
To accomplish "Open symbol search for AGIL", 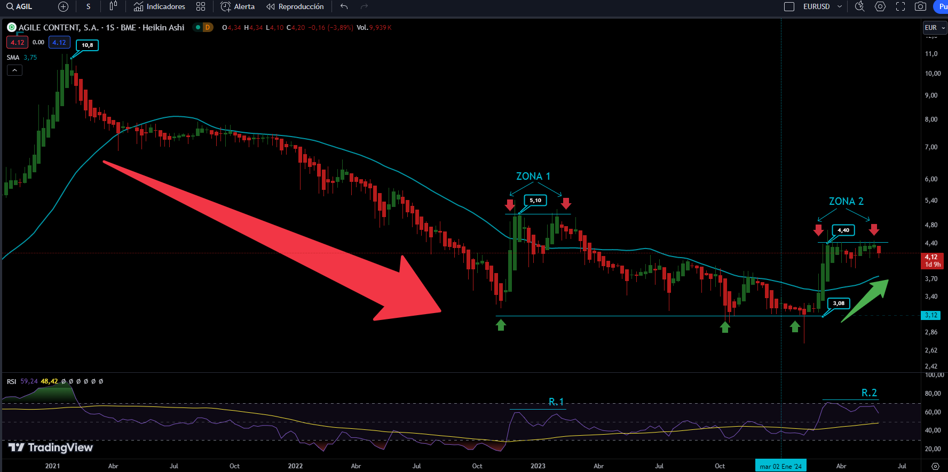I will tap(19, 6).
